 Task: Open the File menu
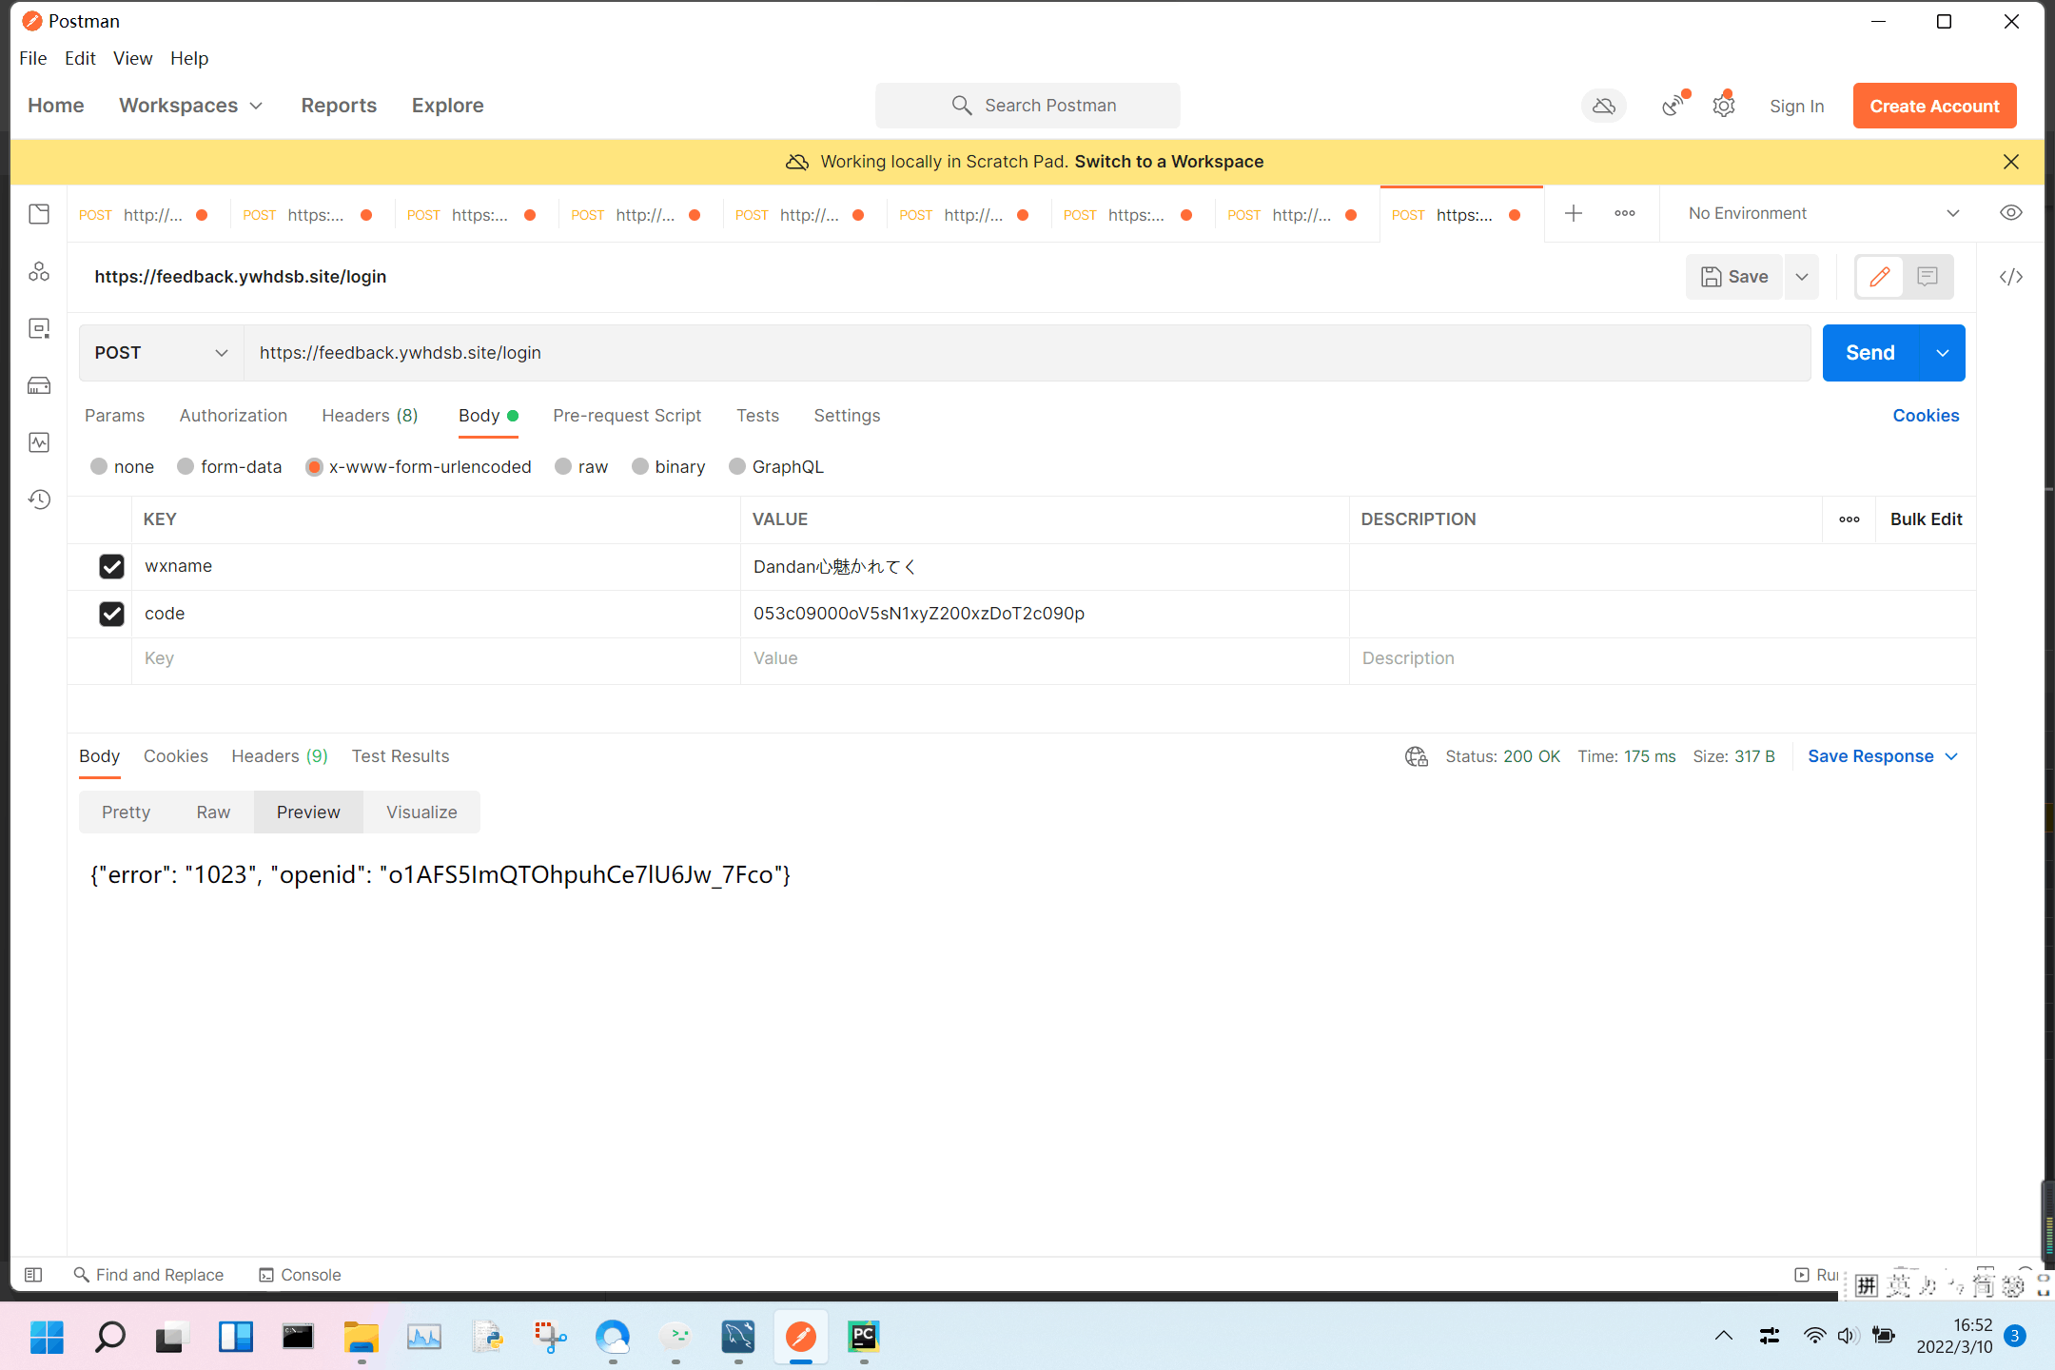[32, 58]
